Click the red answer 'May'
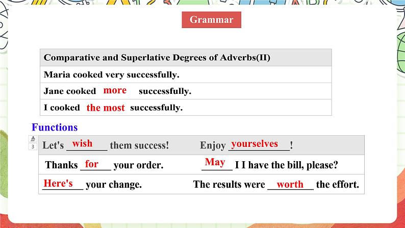 tap(215, 162)
